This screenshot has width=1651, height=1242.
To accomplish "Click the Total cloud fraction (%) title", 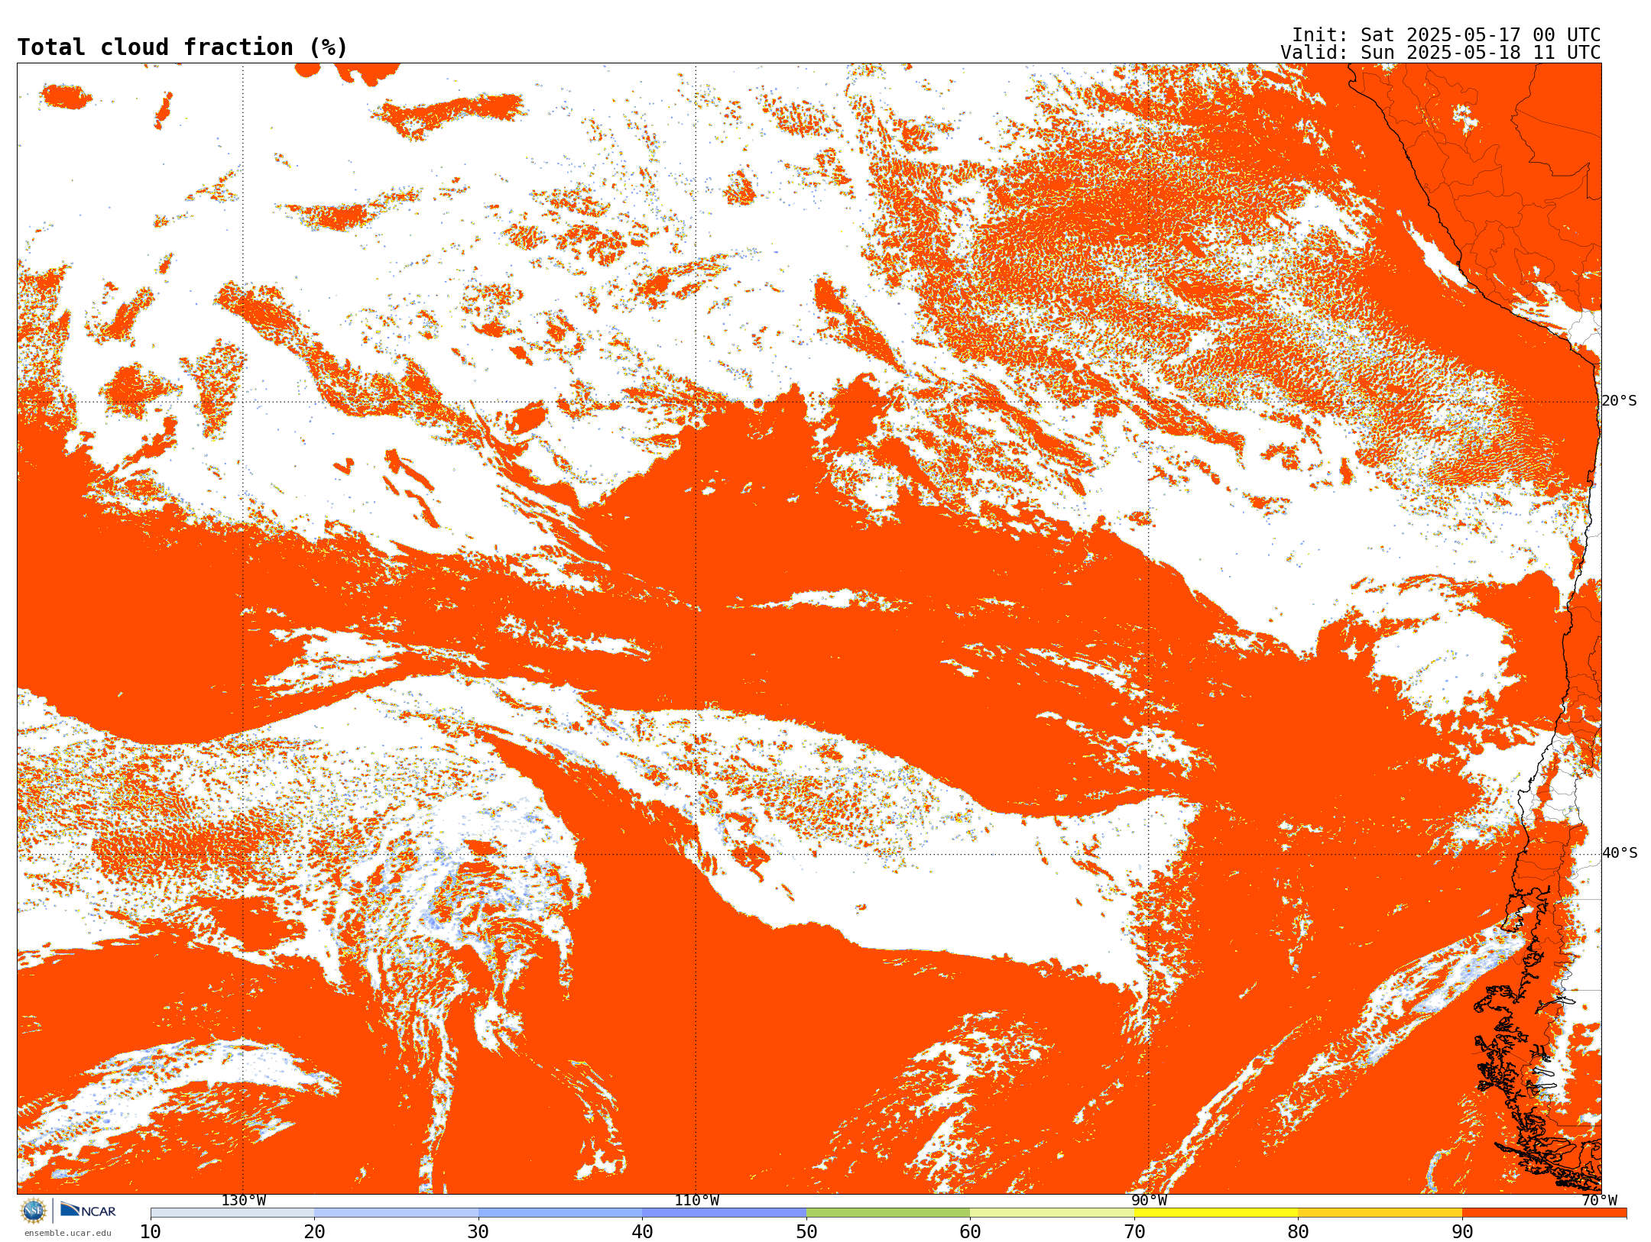I will click(x=182, y=47).
